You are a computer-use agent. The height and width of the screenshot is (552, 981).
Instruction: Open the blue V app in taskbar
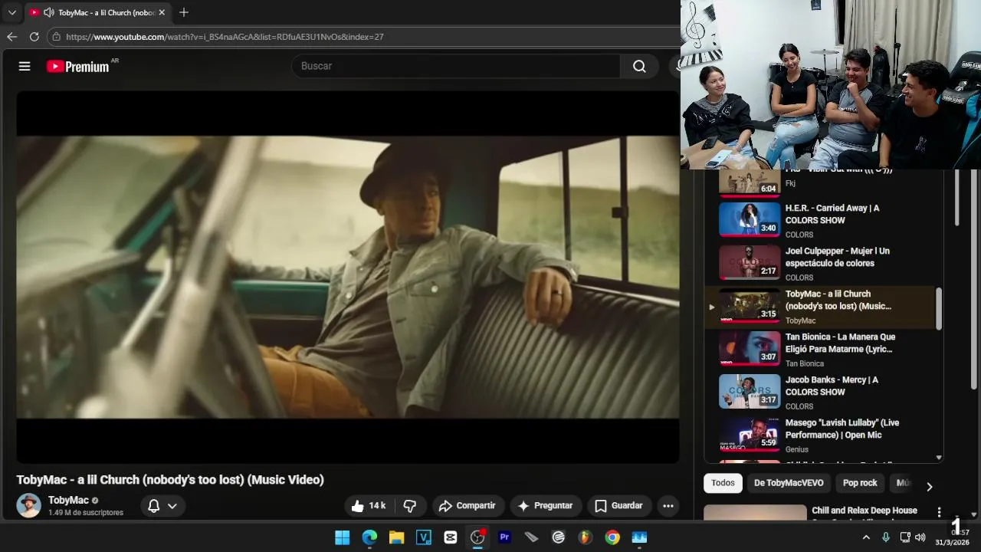coord(423,537)
